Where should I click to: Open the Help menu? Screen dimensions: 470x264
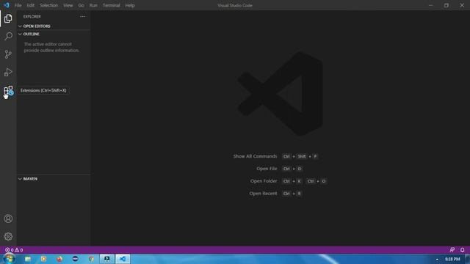pos(130,5)
